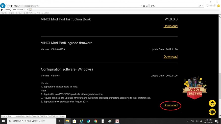This screenshot has width=221, height=124.
Task: Download Configuration software (Windows)
Action: [170, 105]
